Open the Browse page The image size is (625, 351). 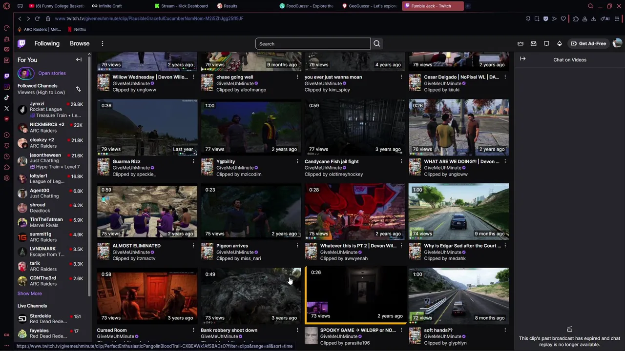pos(80,43)
